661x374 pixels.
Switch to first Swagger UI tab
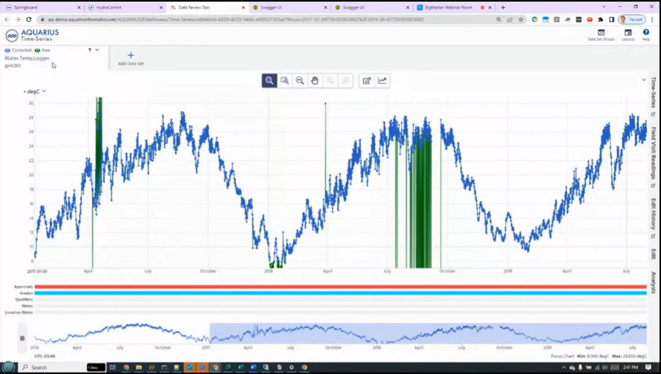point(289,7)
